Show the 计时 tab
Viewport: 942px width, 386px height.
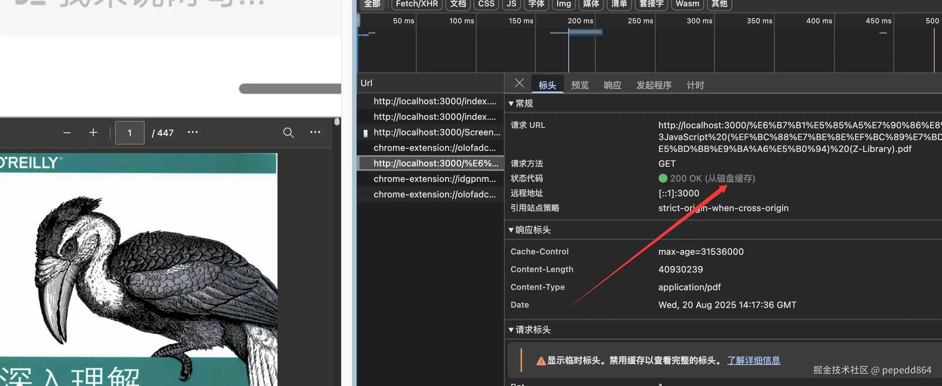[695, 85]
